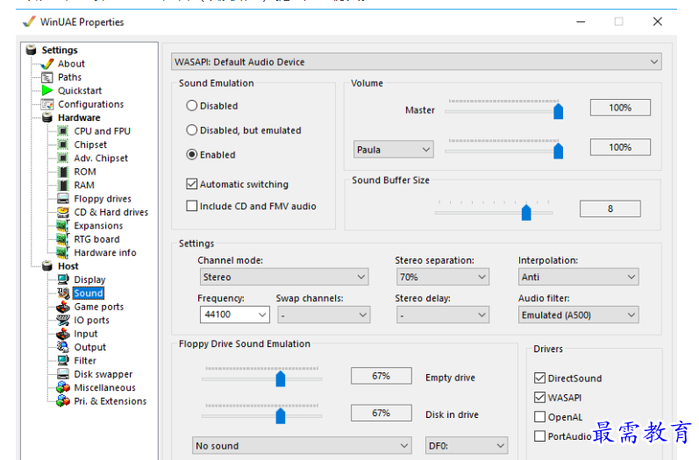Viewport: 699px width, 460px height.
Task: Click the RTG board icon
Action: [x=63, y=239]
